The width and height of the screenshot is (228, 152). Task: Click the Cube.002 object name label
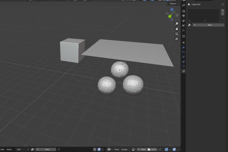coord(196,4)
